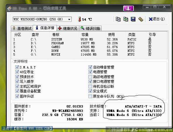Viewport: 173px width, 132px height.
Task: Click the G:\ drive letter cell
Action: (33, 54)
